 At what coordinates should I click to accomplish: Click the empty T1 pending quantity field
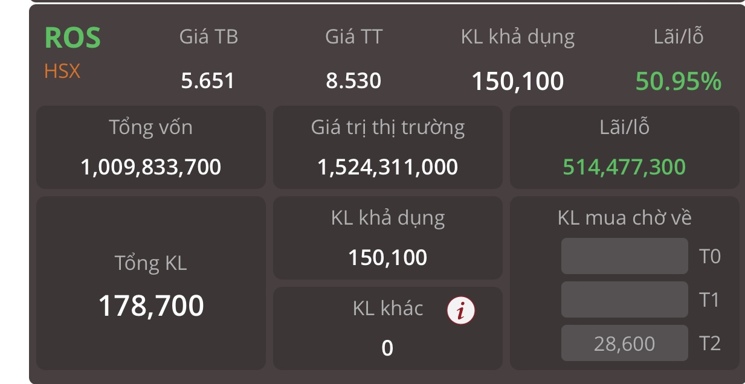pyautogui.click(x=624, y=299)
